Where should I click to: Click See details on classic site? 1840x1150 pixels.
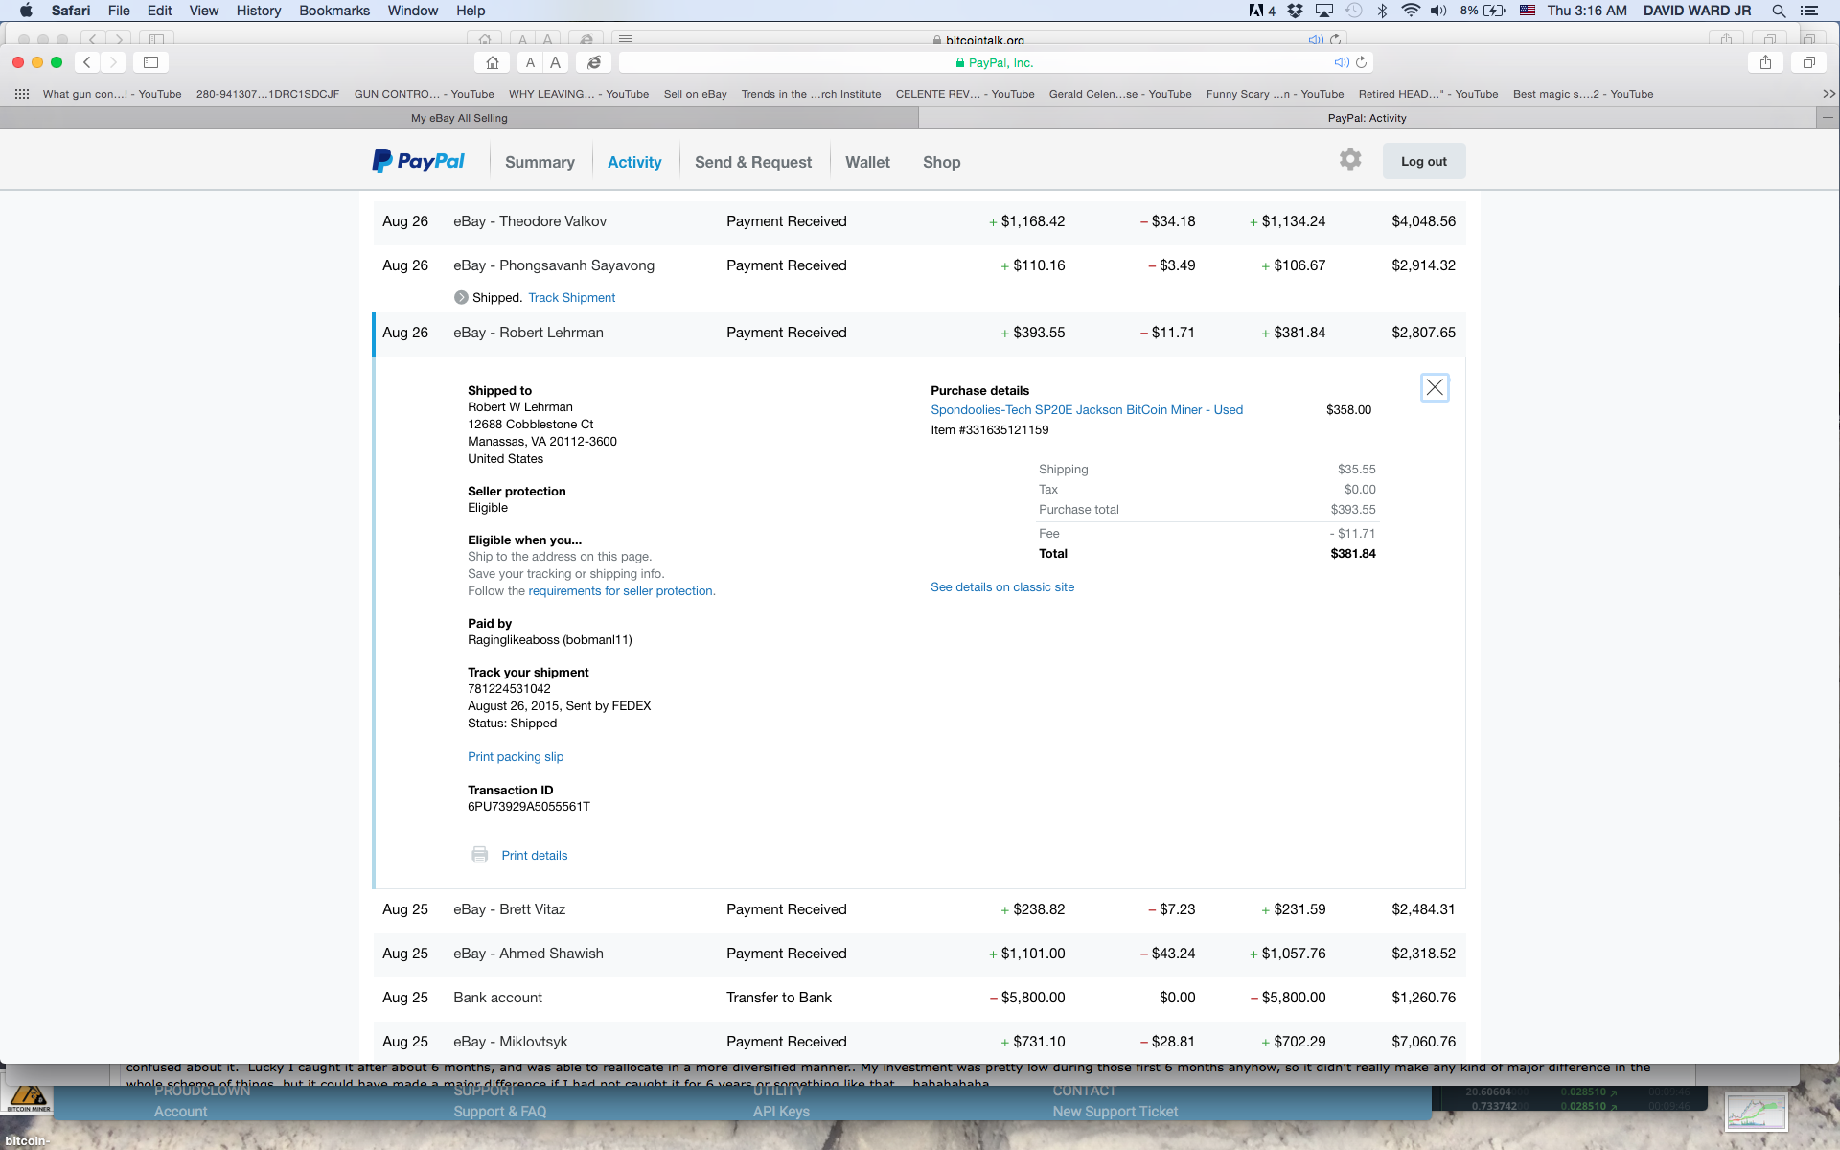[x=1002, y=586]
